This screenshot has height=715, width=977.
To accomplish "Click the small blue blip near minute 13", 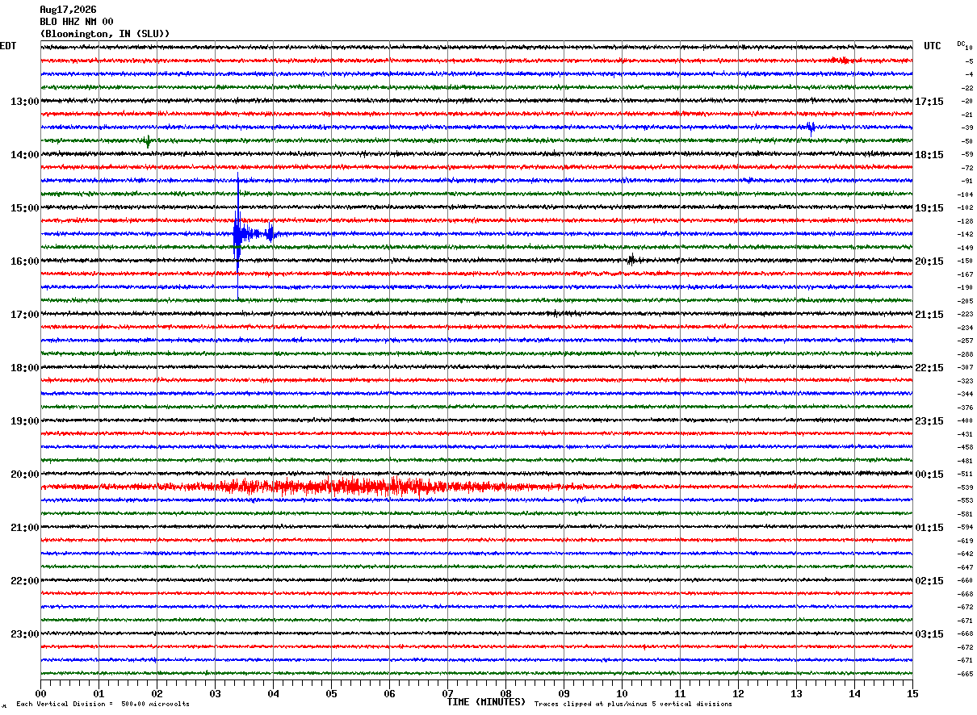I will 810,127.
